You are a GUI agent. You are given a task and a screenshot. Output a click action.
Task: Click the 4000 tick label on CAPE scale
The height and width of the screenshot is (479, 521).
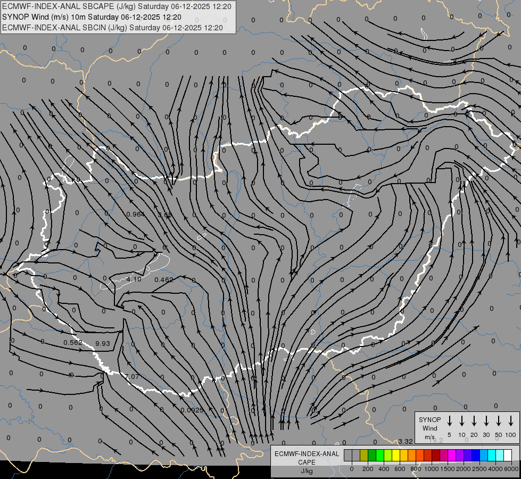495,469
